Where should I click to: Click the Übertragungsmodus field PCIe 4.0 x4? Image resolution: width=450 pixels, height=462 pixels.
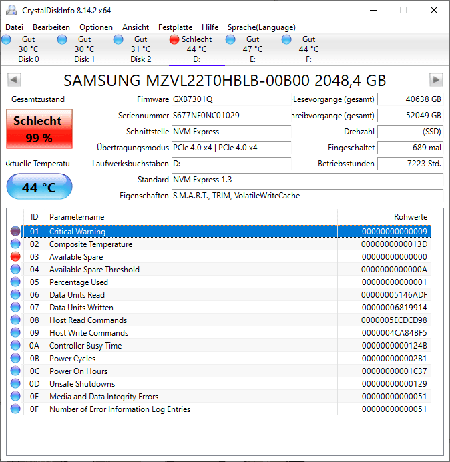pyautogui.click(x=231, y=148)
